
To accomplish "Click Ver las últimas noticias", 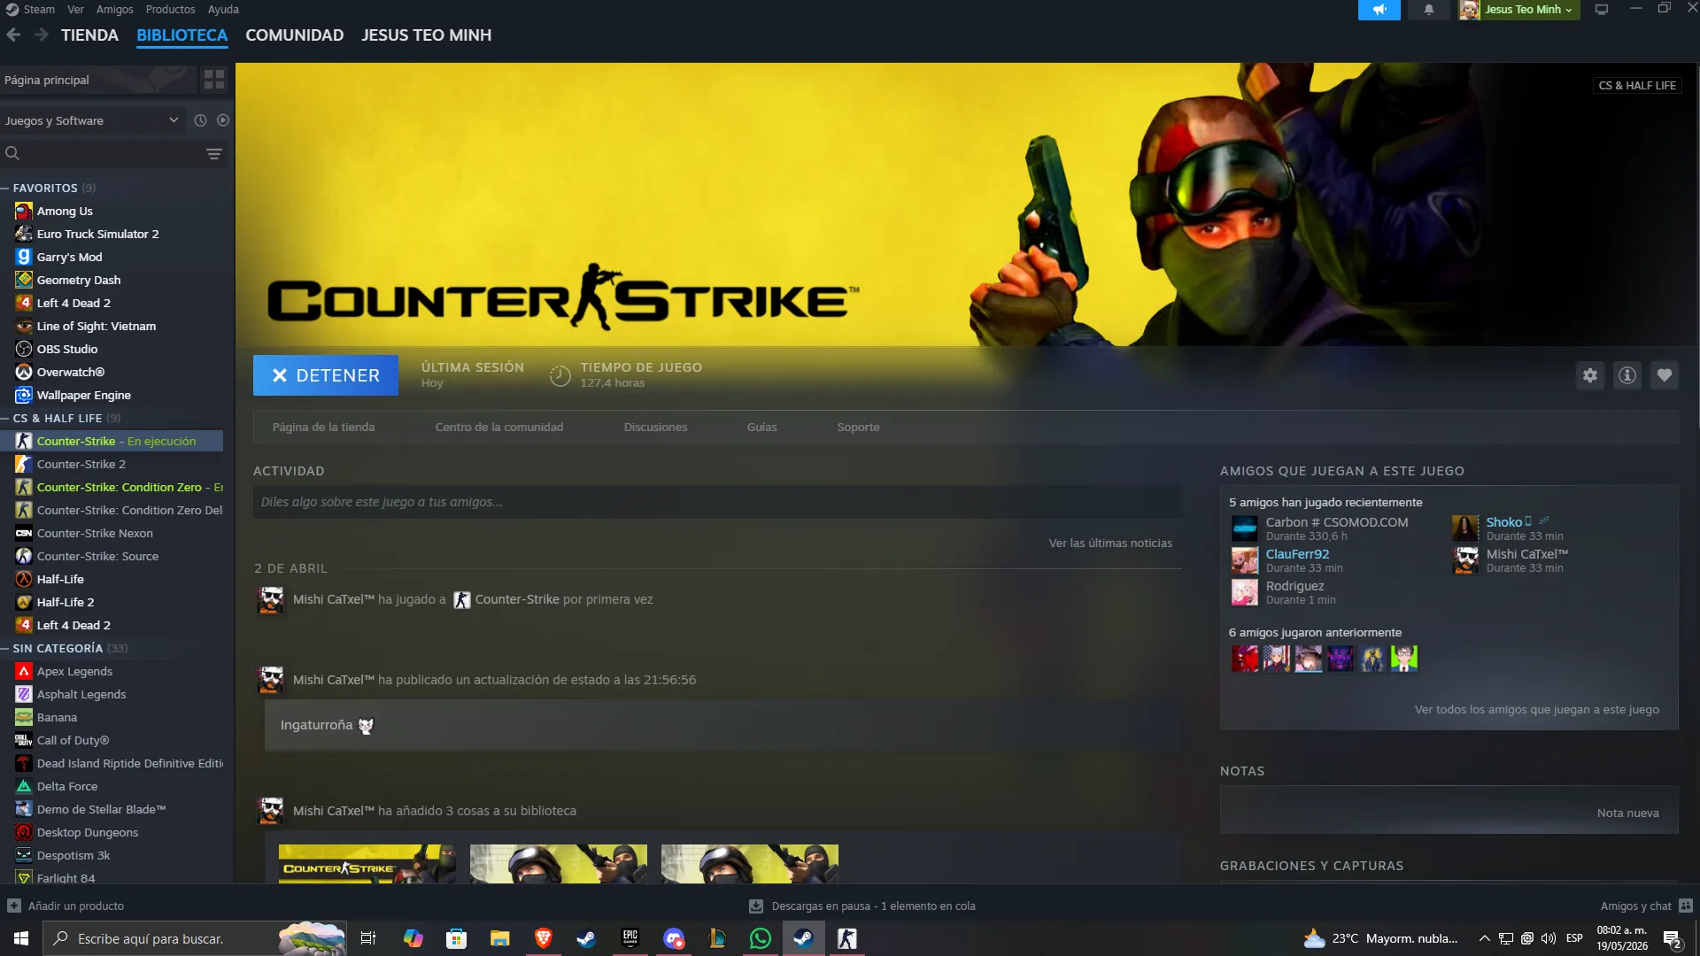I will [1110, 543].
